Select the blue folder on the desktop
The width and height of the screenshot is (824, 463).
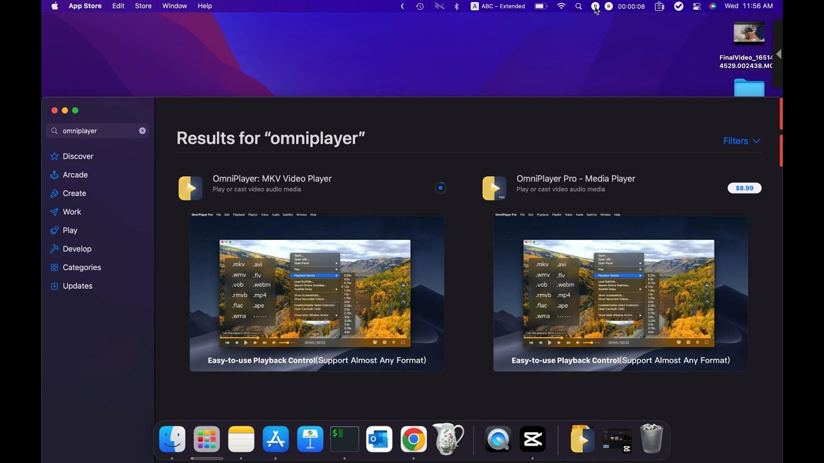pos(749,88)
